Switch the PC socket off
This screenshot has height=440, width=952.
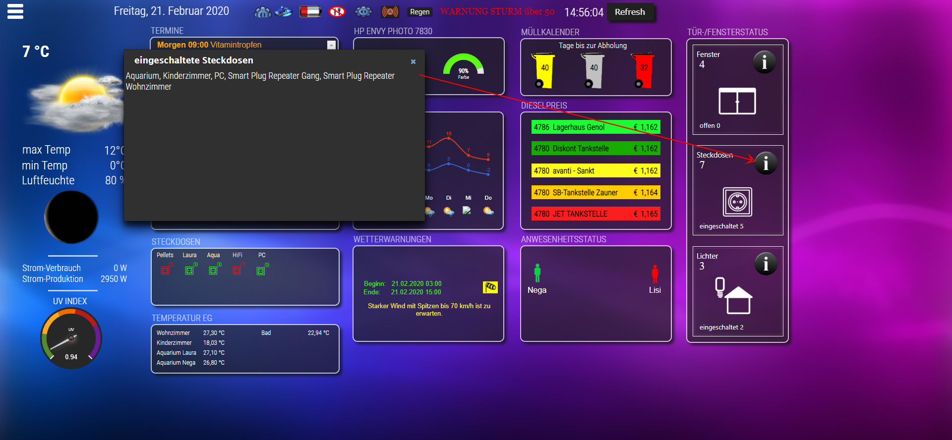(x=261, y=271)
